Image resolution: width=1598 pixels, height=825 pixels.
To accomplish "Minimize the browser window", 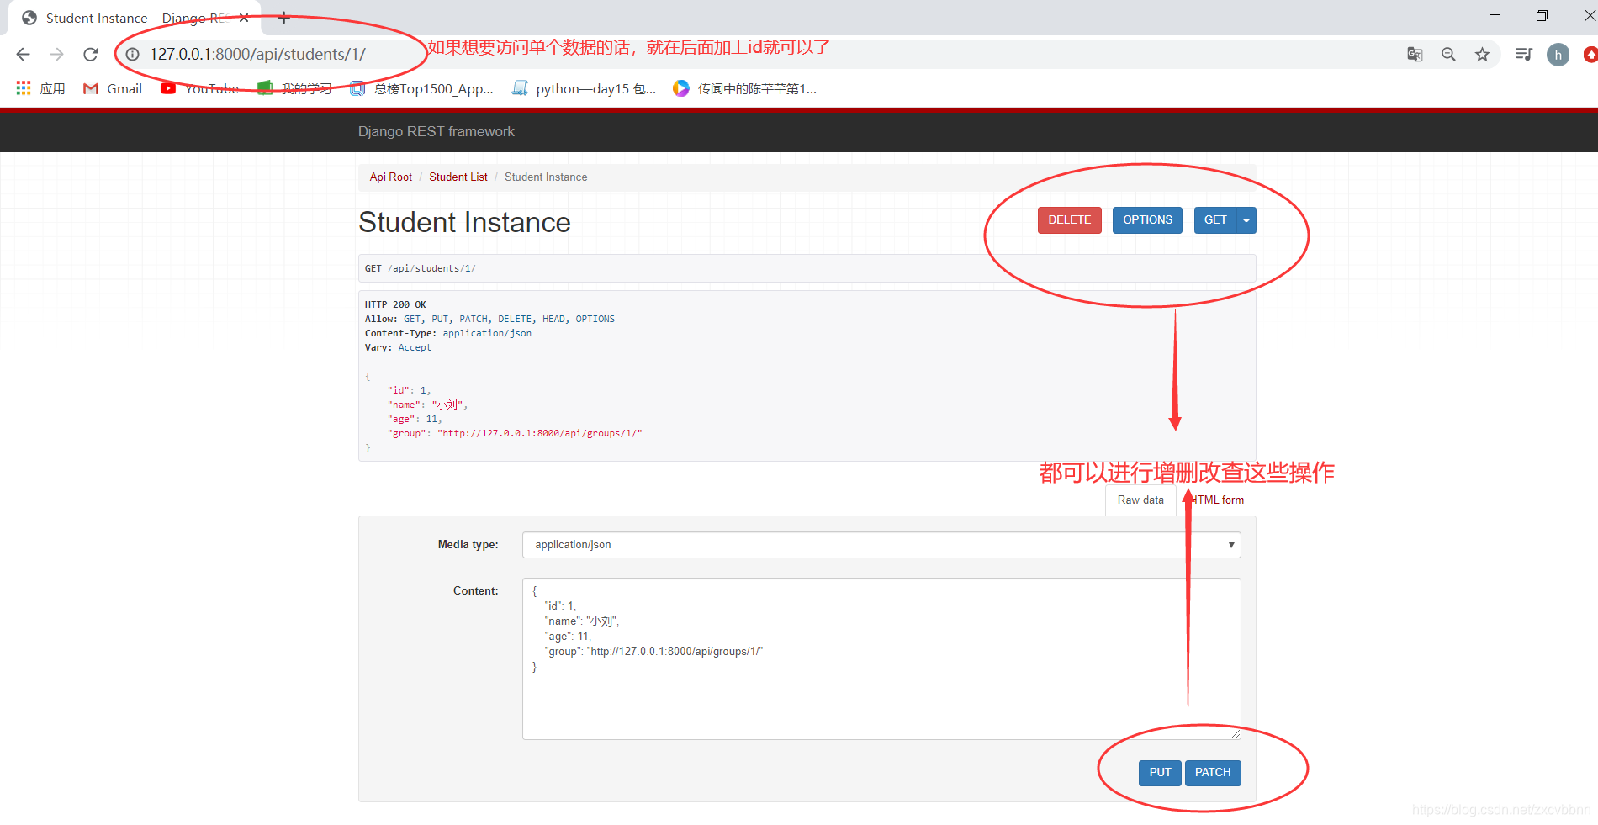I will (x=1495, y=16).
